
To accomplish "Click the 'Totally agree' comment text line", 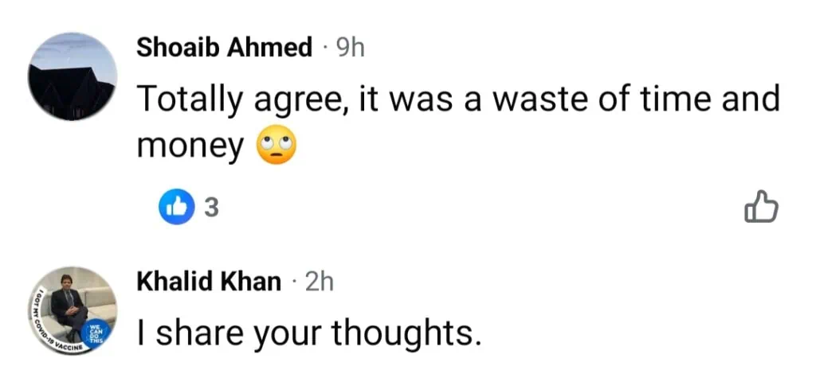I will point(457,102).
